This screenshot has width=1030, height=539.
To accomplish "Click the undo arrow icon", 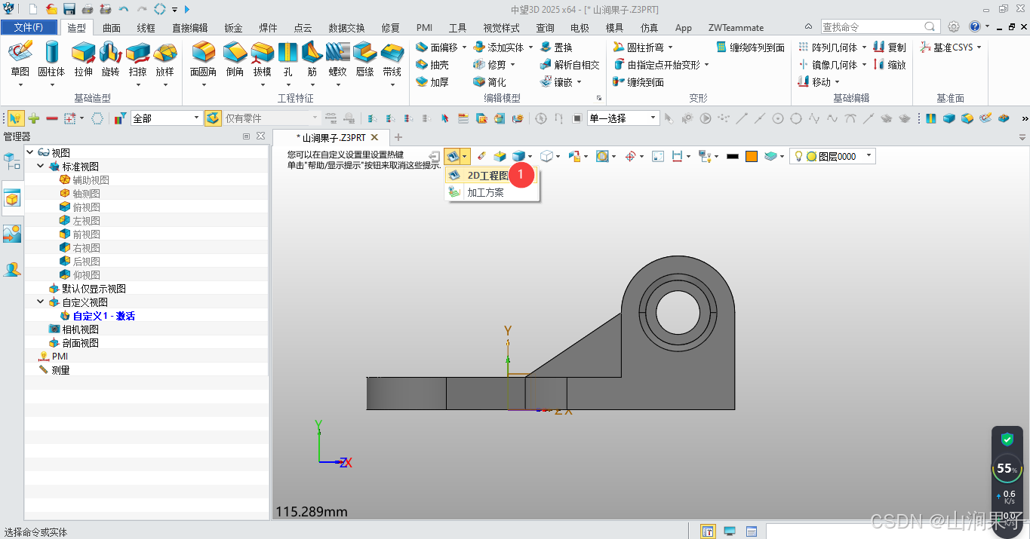I will [123, 9].
